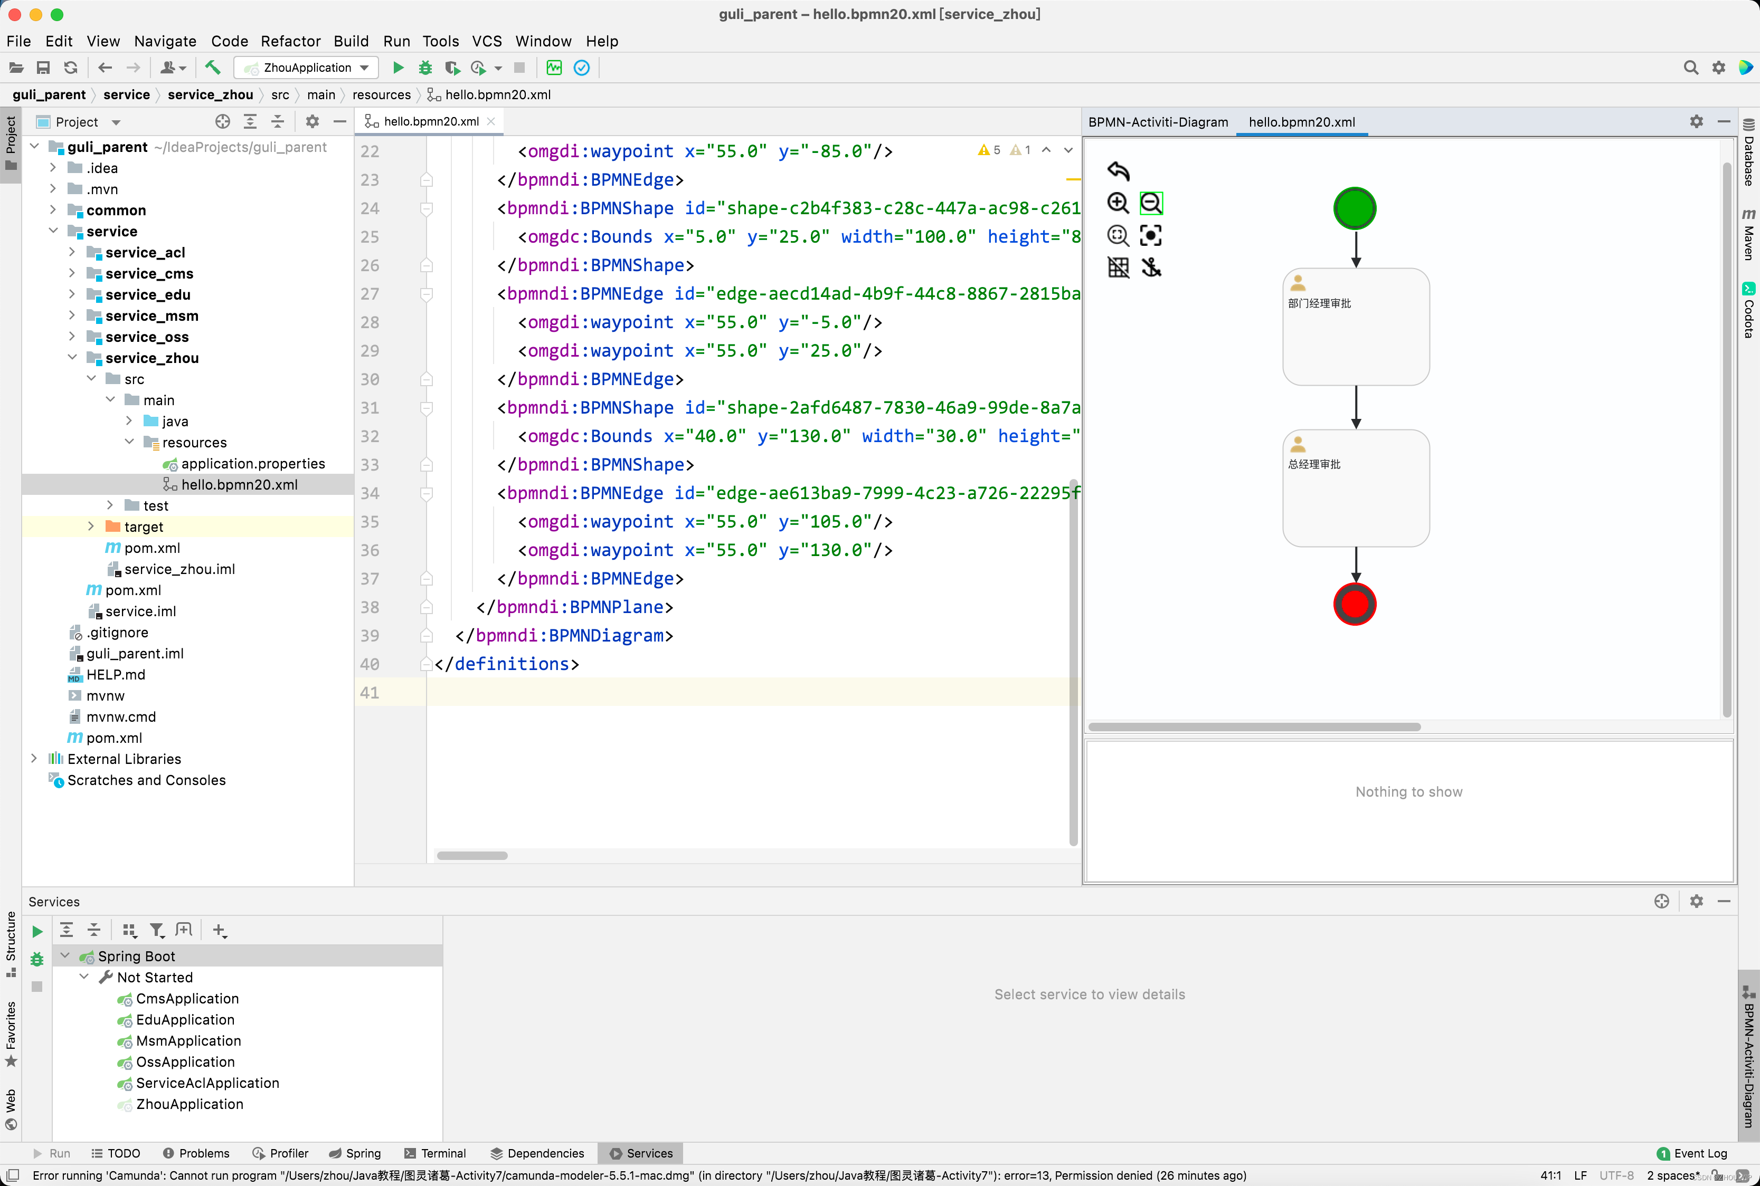Switch to the BPMN-Activiti-Diagram tab
The image size is (1760, 1186).
(1158, 122)
